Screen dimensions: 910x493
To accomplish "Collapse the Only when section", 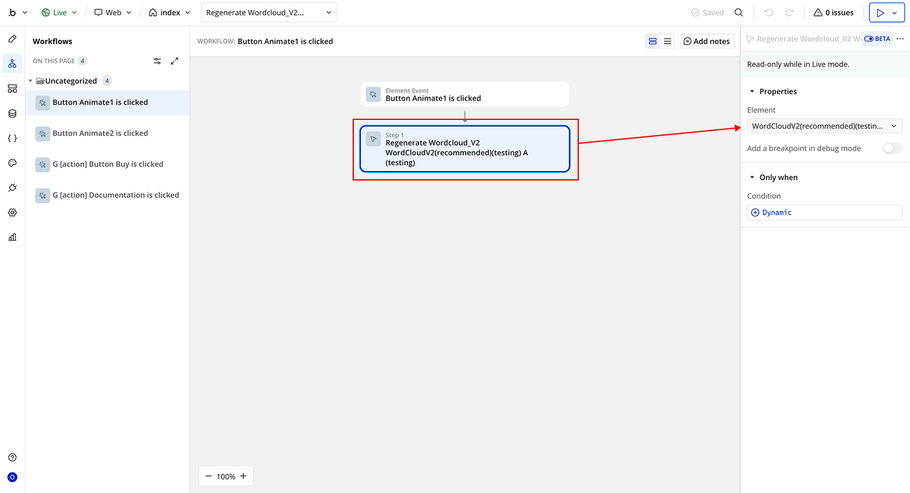I will [x=752, y=177].
